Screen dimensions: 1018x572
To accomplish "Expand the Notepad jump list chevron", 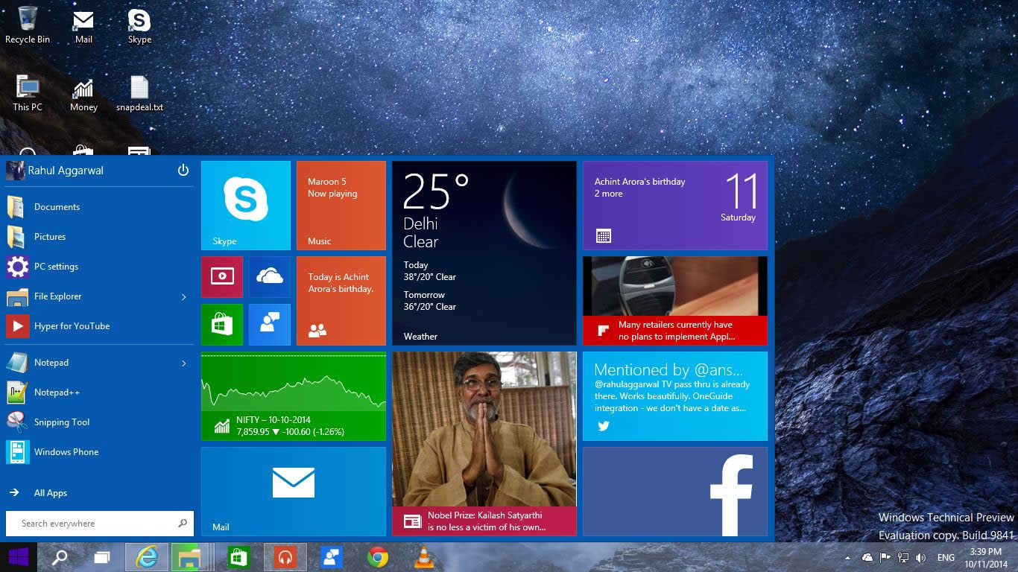I will [183, 363].
